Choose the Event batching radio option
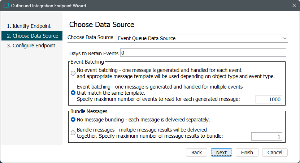The height and width of the screenshot is (163, 300). (x=73, y=93)
